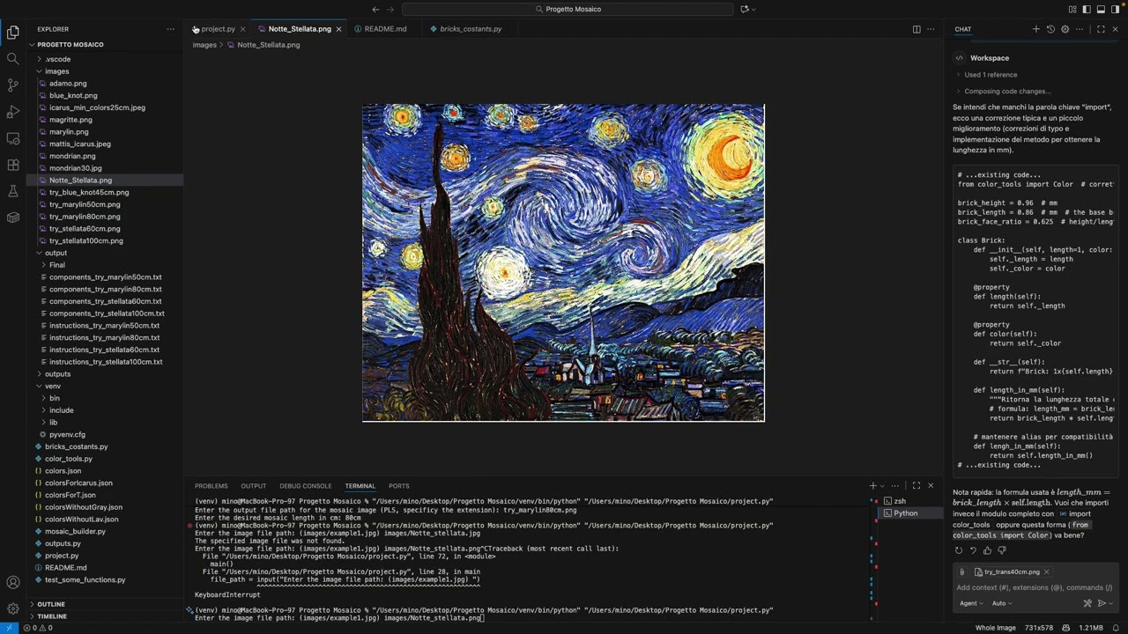The height and width of the screenshot is (634, 1128).
Task: Open new terminal launch profile dropdown
Action: pos(884,485)
